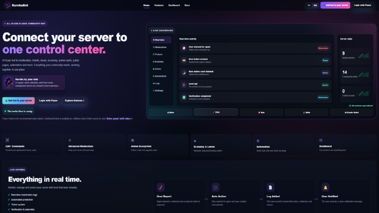Click the Warn action button
Viewport: 379px width, 213px height.
point(171,112)
